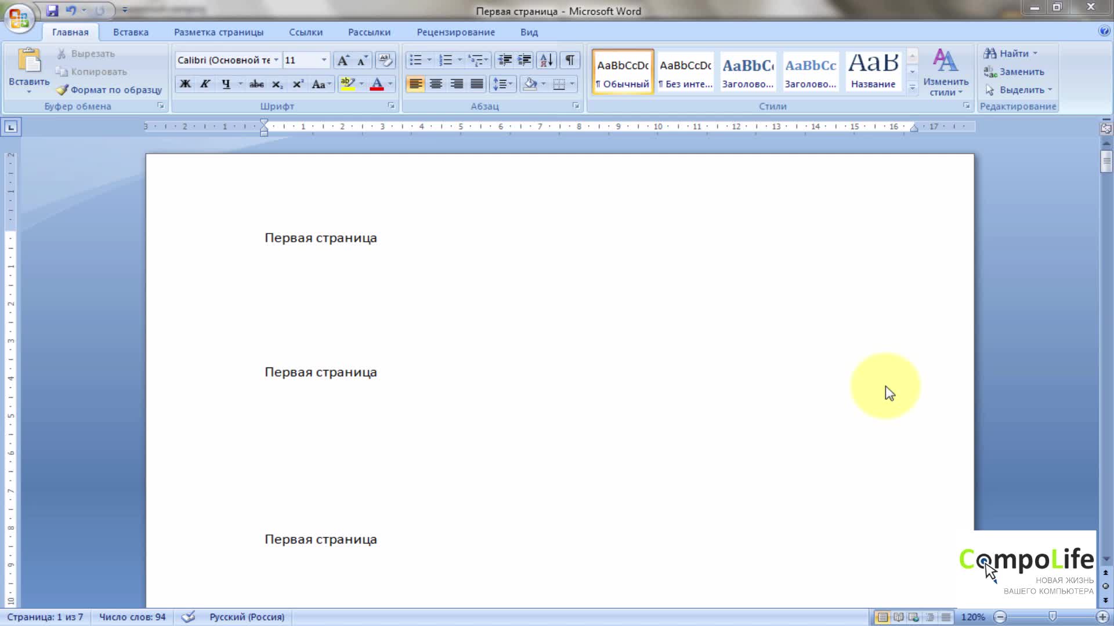Image resolution: width=1114 pixels, height=626 pixels.
Task: Click Format Painter (Формат по образцу)
Action: pyautogui.click(x=109, y=90)
